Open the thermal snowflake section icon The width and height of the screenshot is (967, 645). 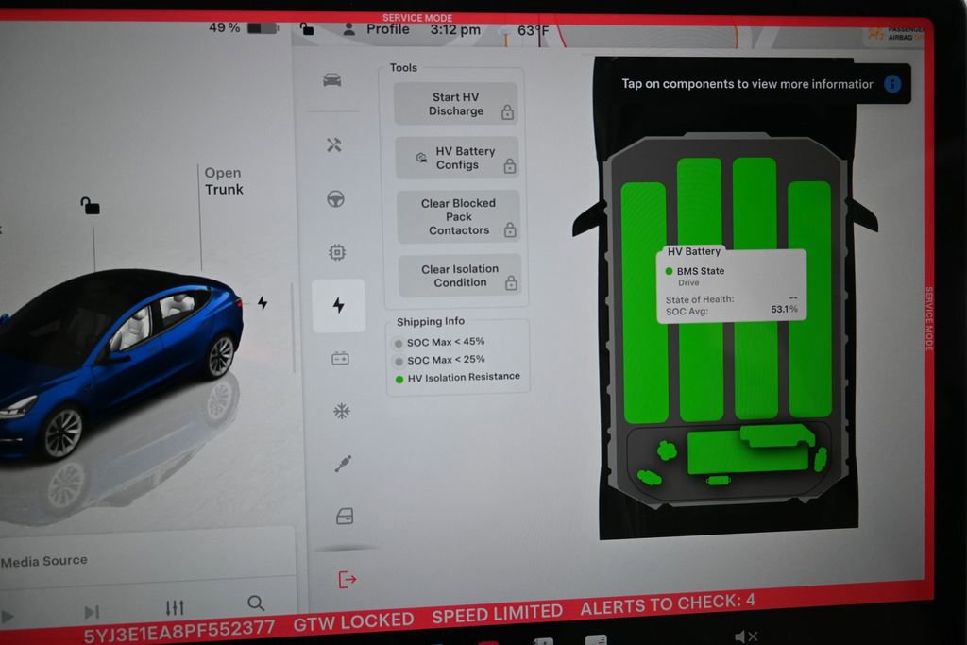pos(342,411)
